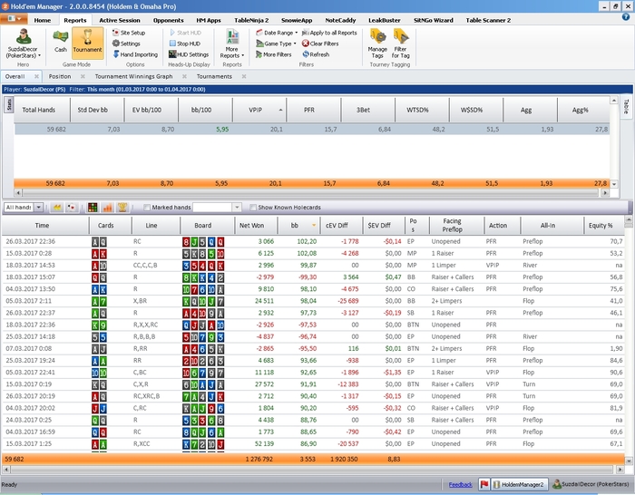Close the Overall report tab
Screen dimensions: 635x495
click(x=36, y=76)
